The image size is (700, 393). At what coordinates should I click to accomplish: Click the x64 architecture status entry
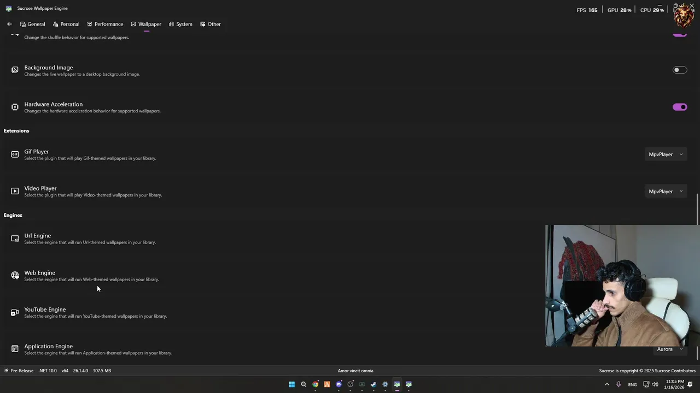65,371
